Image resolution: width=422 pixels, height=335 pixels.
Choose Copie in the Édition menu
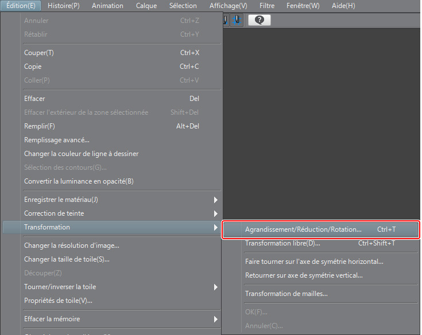click(x=112, y=67)
